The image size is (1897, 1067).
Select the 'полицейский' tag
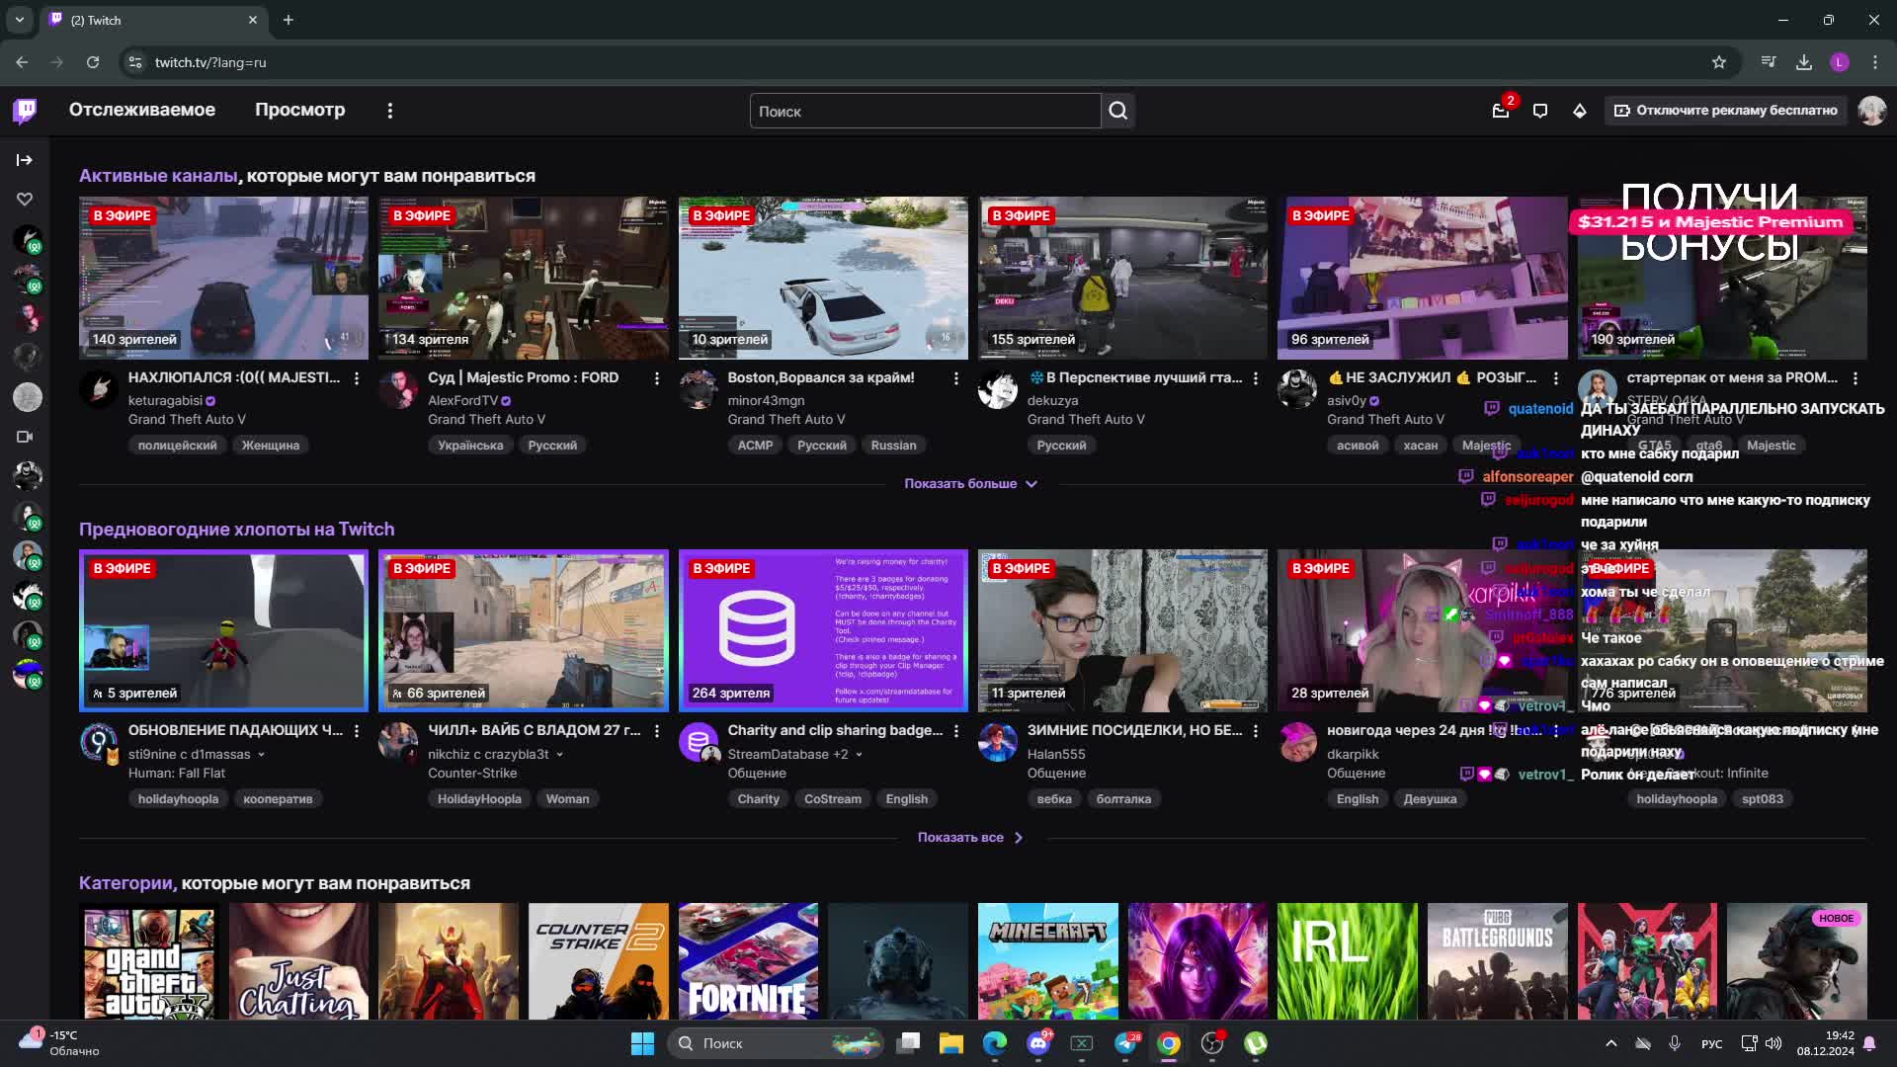click(177, 446)
